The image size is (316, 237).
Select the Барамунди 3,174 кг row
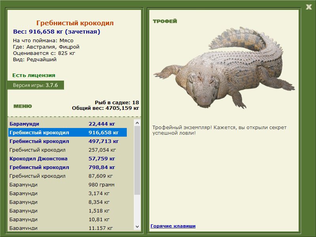tap(68, 193)
